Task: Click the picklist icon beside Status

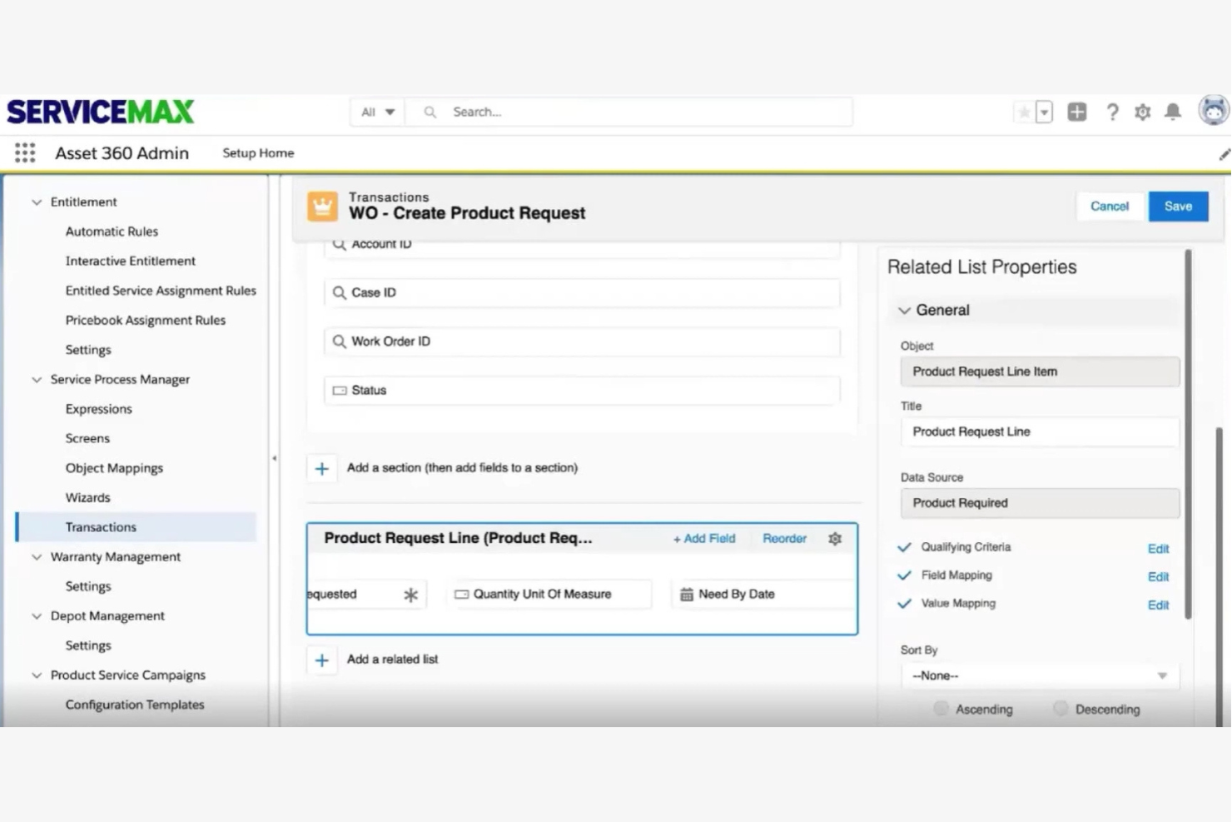Action: 340,391
